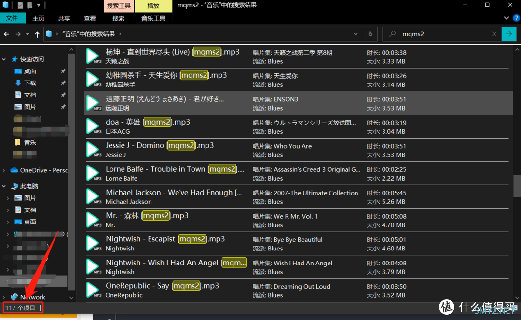Open the recent locations dropdown
521x320 pixels.
click(x=27, y=34)
